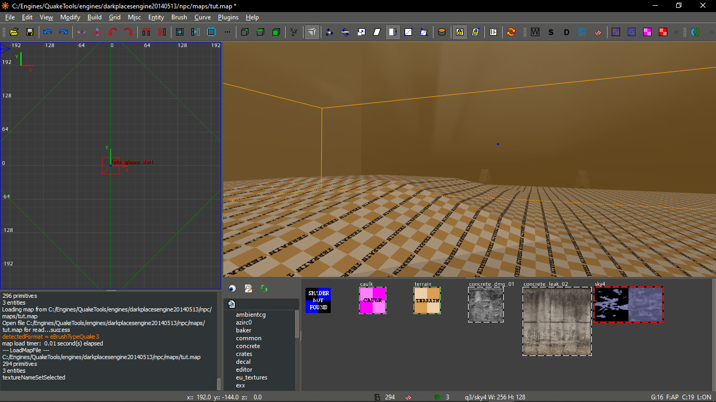Image resolution: width=716 pixels, height=402 pixels.
Task: Refresh models using the orange refresh icon
Action: pyautogui.click(x=511, y=32)
